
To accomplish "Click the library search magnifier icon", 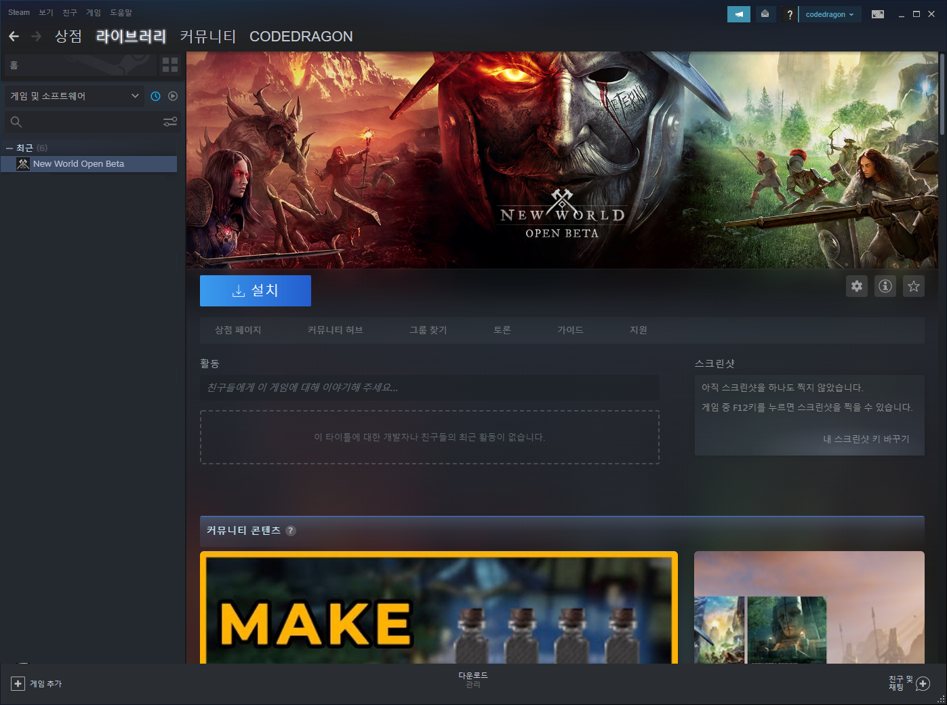I will pyautogui.click(x=16, y=122).
